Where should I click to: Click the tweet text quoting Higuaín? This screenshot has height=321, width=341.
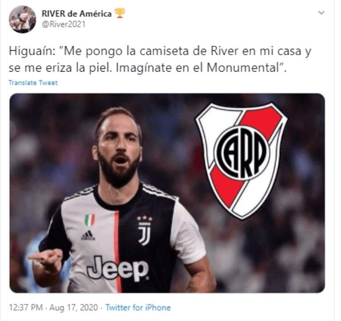click(160, 60)
